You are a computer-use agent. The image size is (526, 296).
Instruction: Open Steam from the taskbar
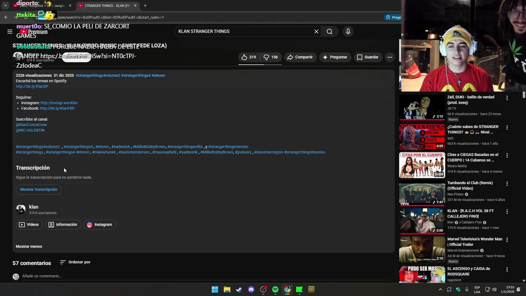[239, 289]
